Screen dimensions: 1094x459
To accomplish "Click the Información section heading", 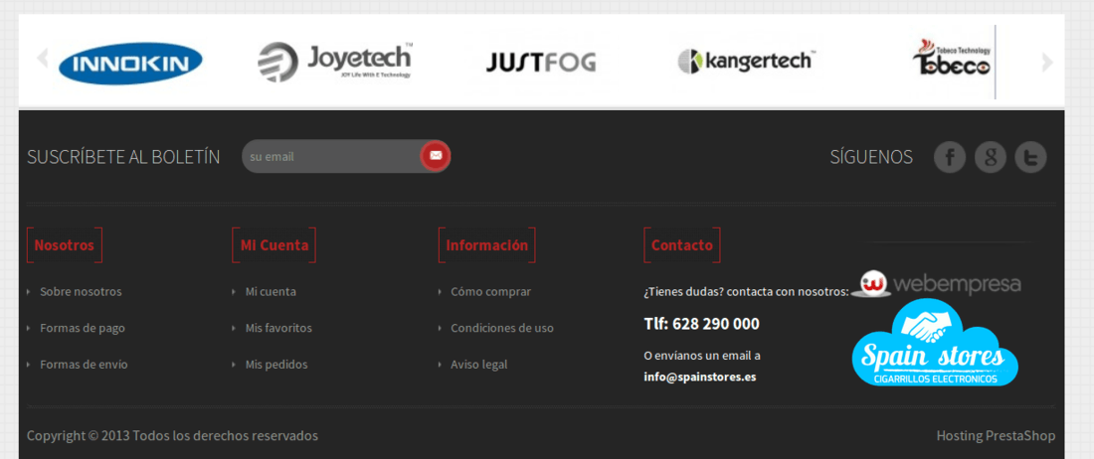I will (x=487, y=245).
